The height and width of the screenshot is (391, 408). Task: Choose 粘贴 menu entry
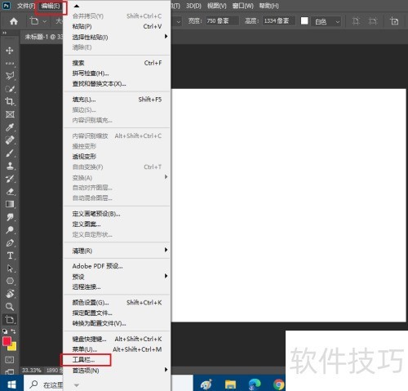(x=117, y=26)
